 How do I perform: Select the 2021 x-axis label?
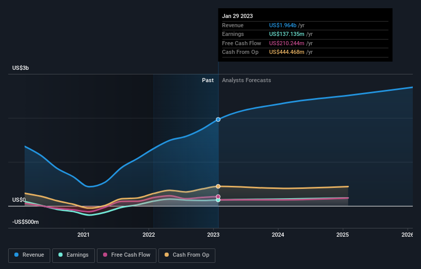click(x=84, y=235)
